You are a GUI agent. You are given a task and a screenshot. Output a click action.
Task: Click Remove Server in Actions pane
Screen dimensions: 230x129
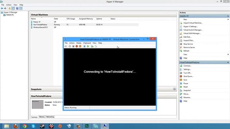[189, 47]
